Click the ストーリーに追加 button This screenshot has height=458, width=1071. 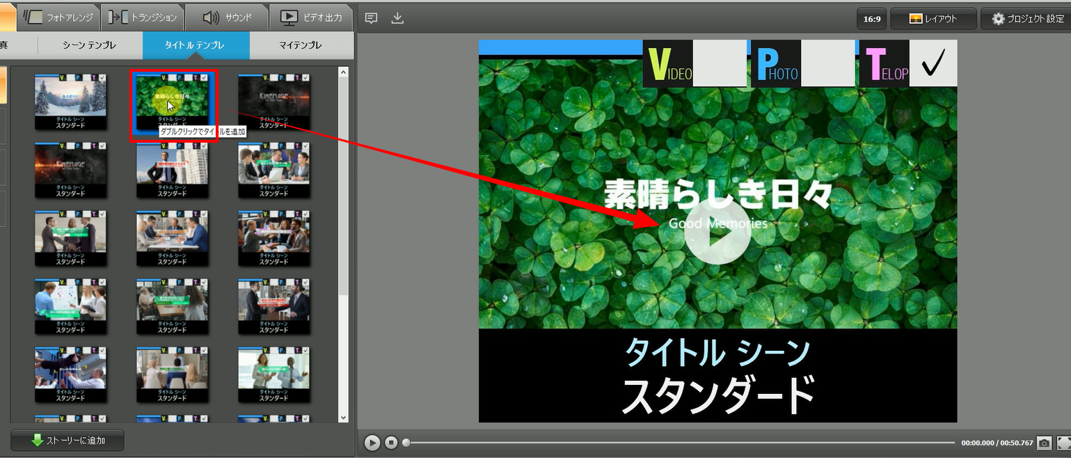[x=68, y=441]
